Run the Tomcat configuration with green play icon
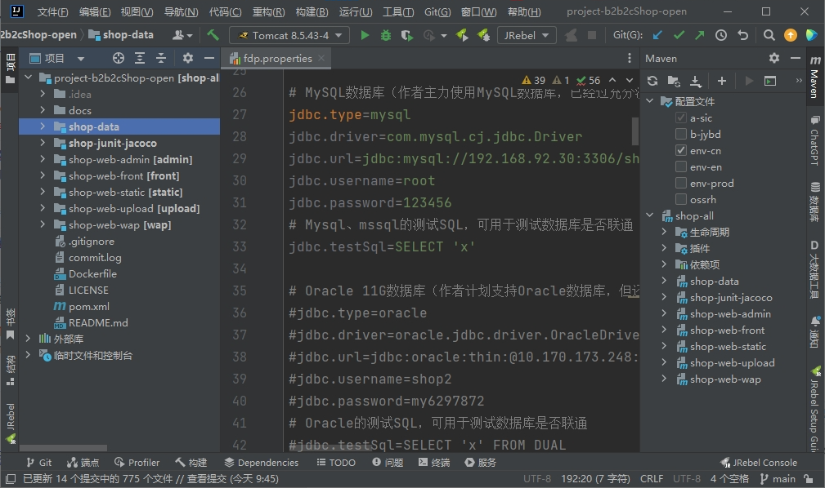Viewport: 825px width, 488px height. tap(364, 35)
